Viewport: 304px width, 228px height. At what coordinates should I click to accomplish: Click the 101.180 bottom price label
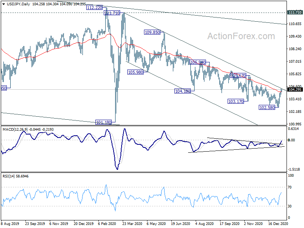(x=104, y=122)
